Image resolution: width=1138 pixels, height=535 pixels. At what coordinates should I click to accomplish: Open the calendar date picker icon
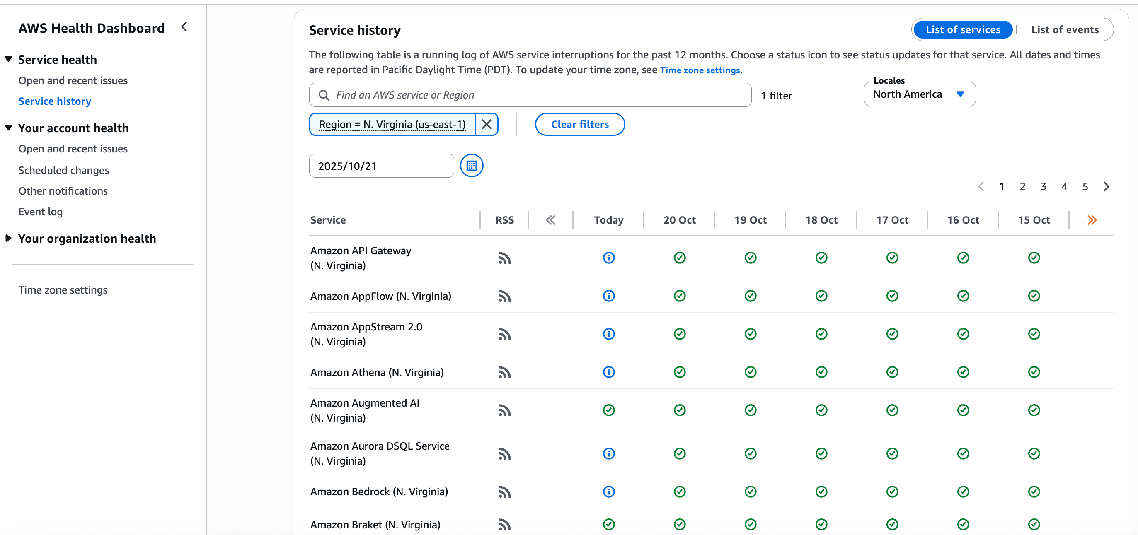click(471, 166)
